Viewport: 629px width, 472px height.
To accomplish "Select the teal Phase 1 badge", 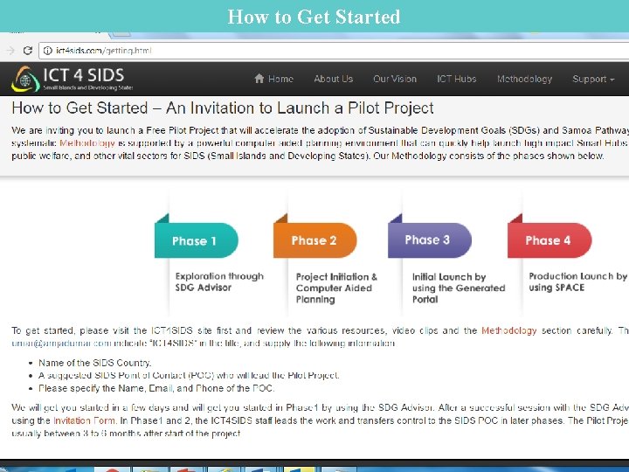I will click(x=197, y=240).
